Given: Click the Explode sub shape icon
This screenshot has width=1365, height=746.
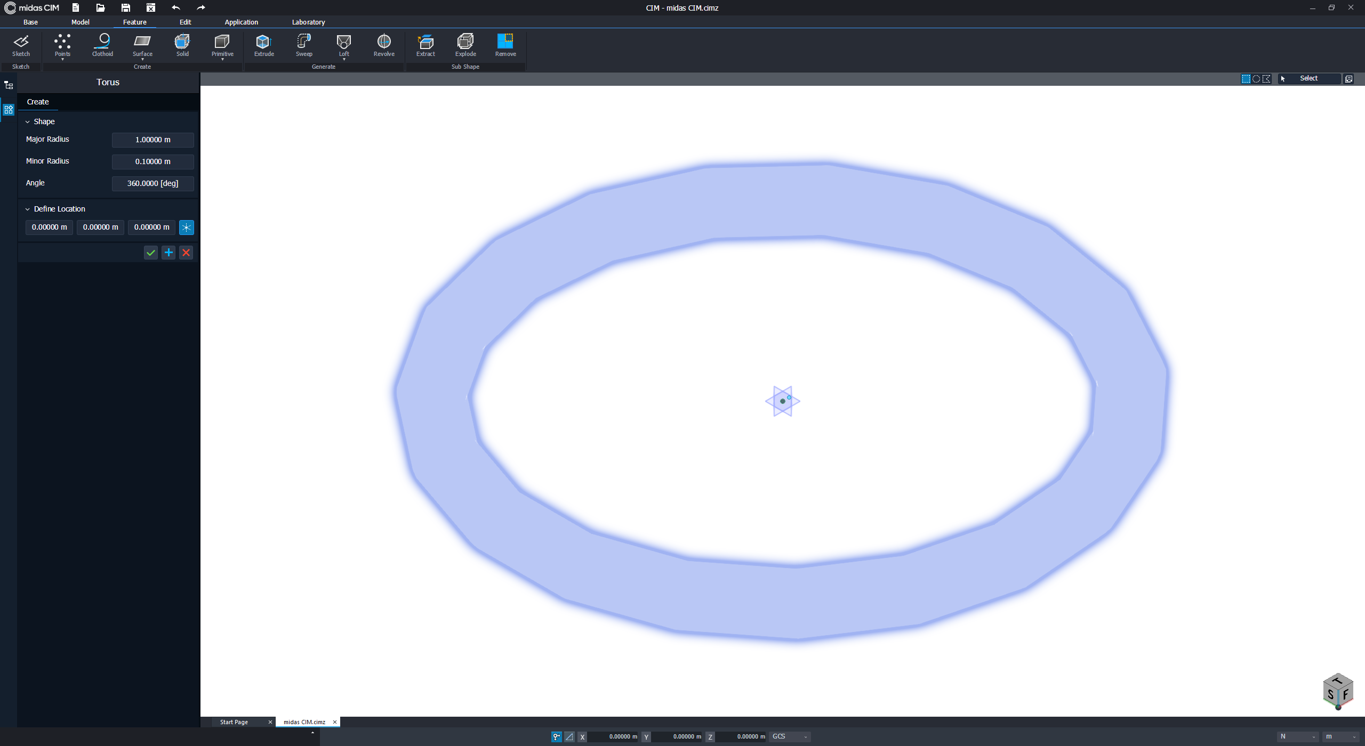Looking at the screenshot, I should pos(465,45).
